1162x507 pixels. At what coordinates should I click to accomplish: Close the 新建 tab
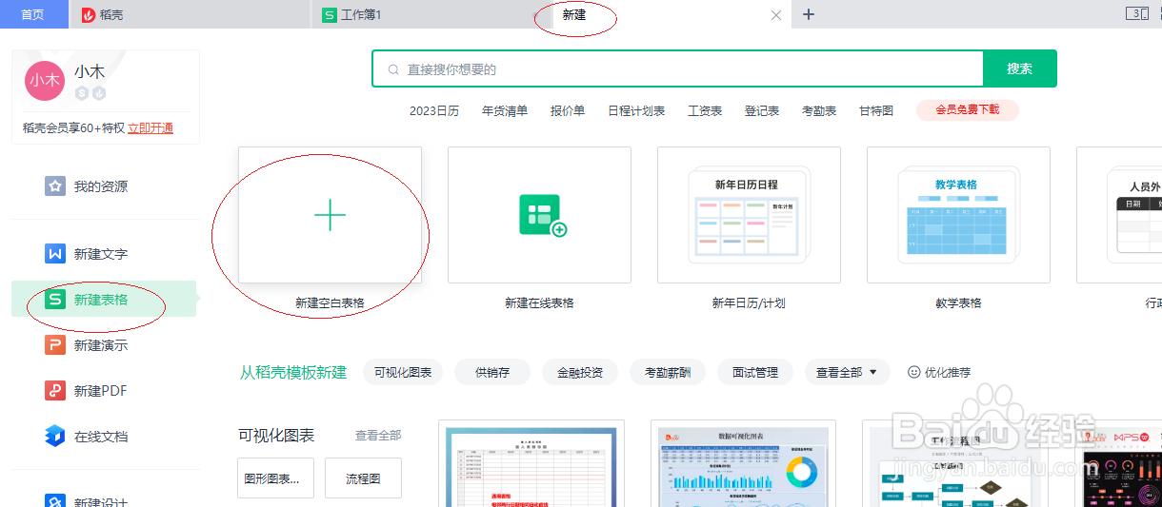(776, 15)
